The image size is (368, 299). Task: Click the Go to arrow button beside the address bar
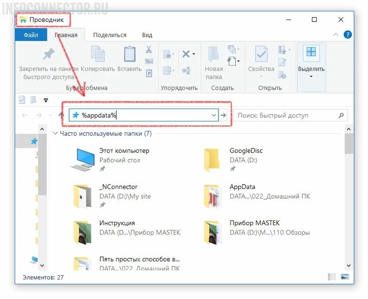click(x=223, y=115)
